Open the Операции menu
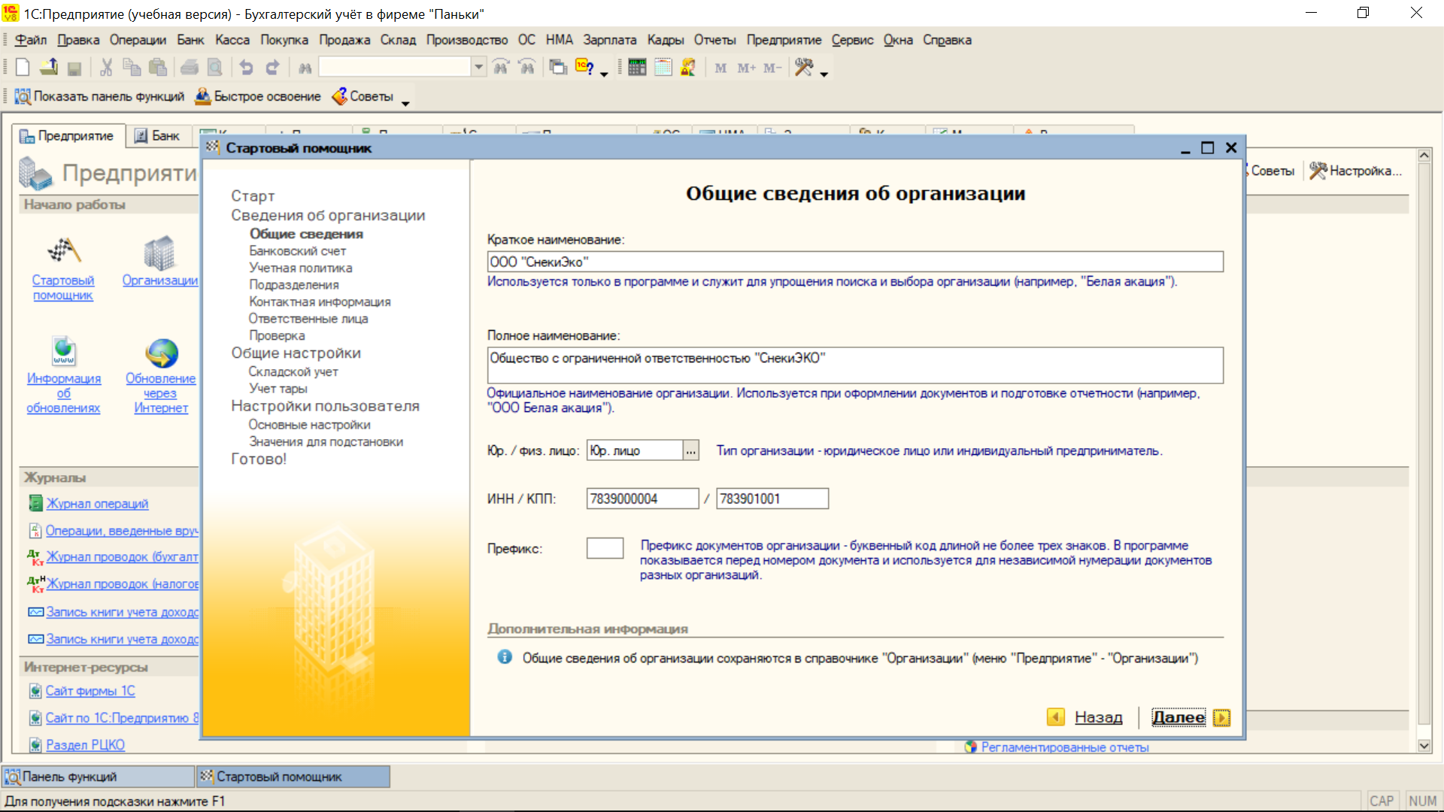The height and width of the screenshot is (812, 1444). click(138, 40)
